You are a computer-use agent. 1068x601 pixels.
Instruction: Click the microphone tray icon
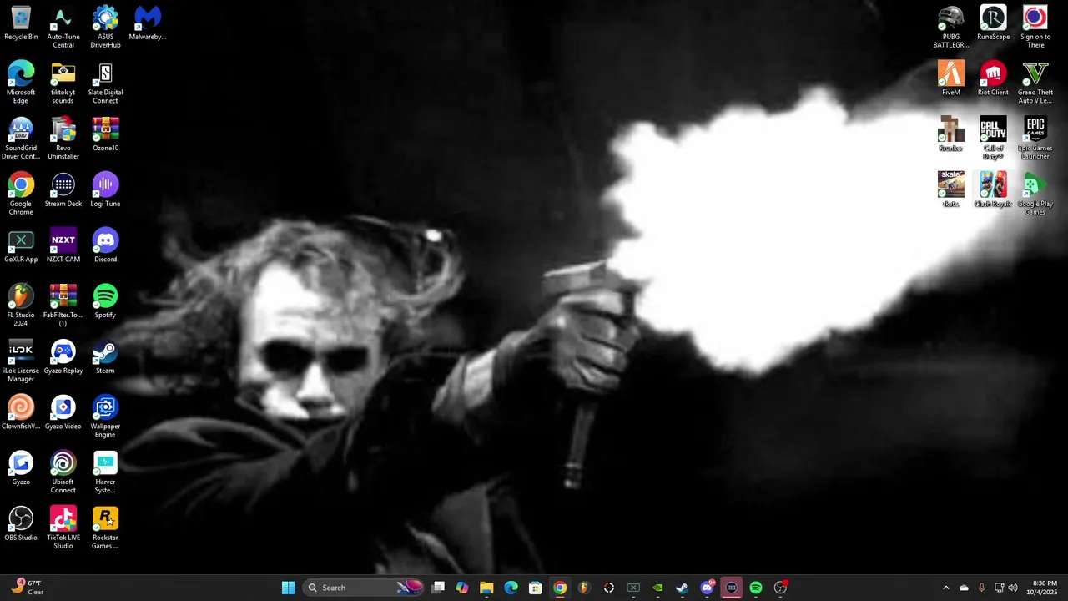[x=981, y=588]
